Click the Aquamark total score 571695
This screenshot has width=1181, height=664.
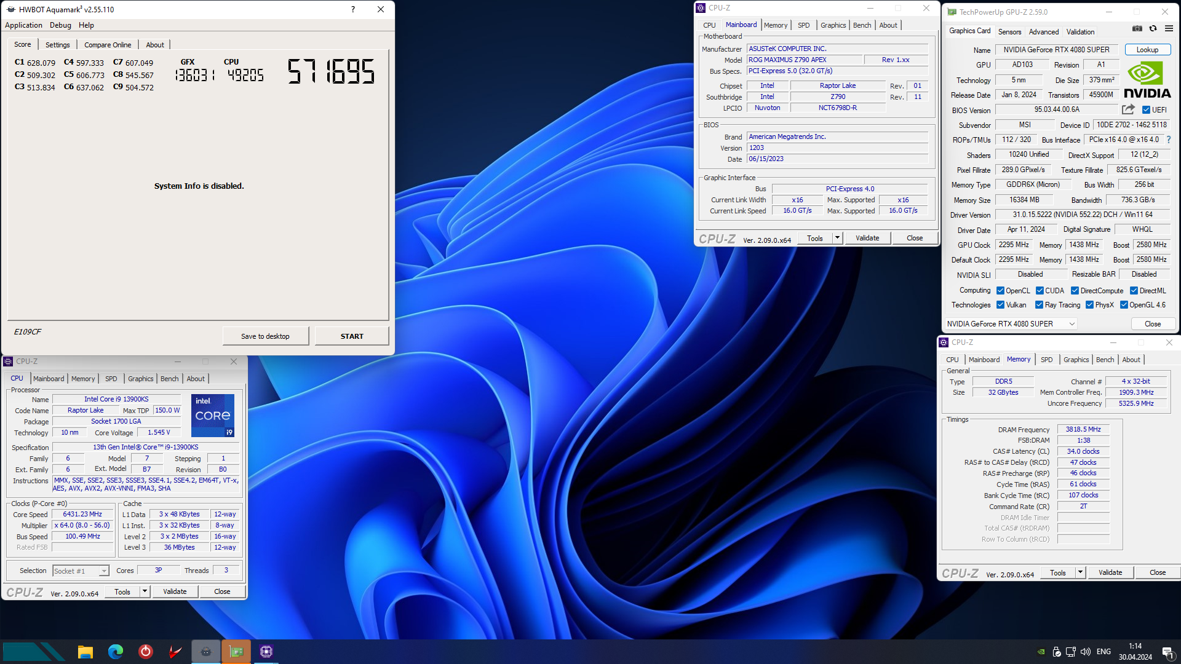(332, 71)
